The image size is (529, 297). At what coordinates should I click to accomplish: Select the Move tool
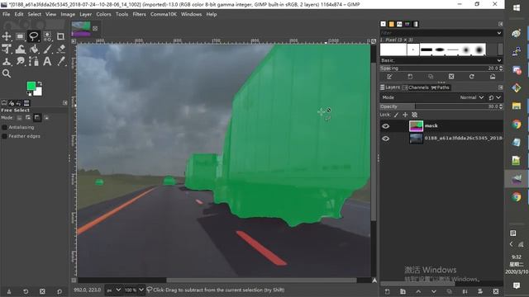point(7,36)
